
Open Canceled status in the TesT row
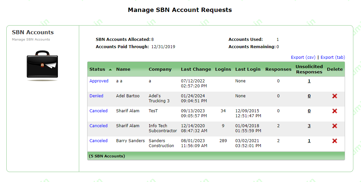point(98,111)
